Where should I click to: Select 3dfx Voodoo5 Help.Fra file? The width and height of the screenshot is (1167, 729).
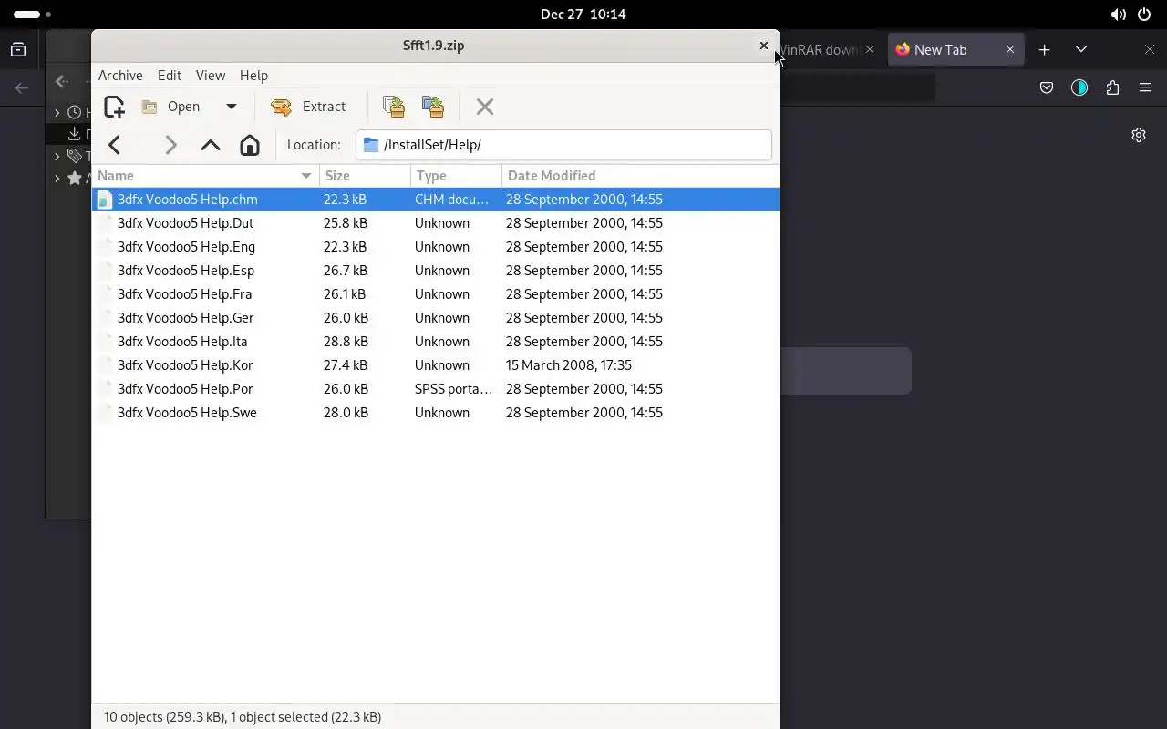coord(436,294)
